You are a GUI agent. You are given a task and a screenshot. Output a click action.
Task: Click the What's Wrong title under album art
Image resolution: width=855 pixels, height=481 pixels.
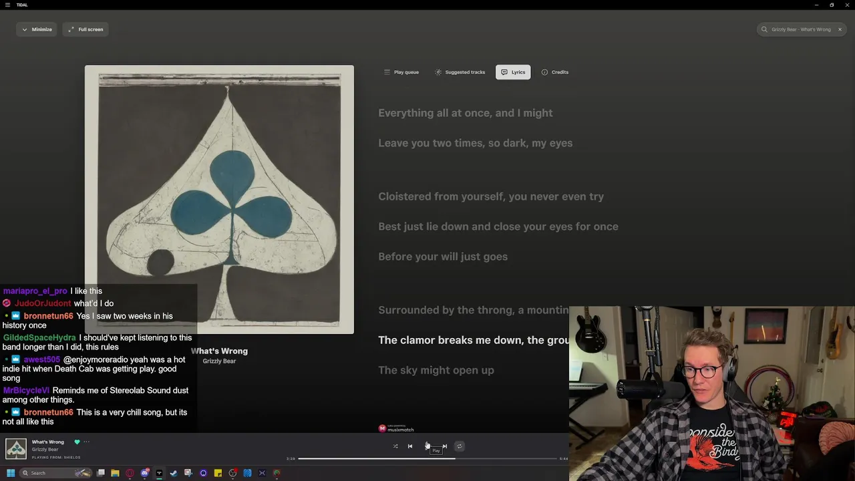219,351
